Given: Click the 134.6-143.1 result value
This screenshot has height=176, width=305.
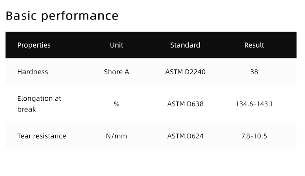Looking at the screenshot, I should pos(254,104).
